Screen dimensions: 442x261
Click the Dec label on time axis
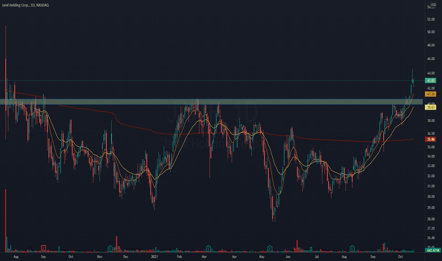coord(126,257)
